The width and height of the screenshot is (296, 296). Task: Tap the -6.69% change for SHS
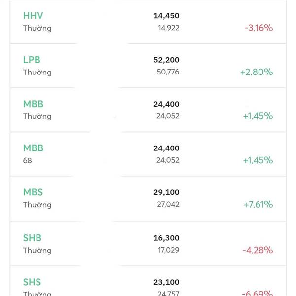(258, 293)
